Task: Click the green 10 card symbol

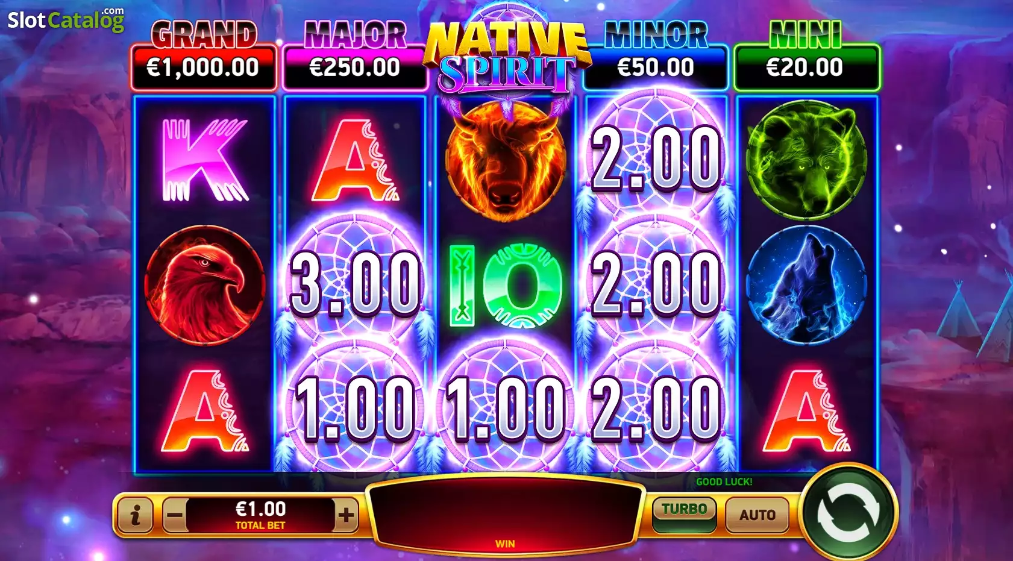Action: [x=506, y=285]
